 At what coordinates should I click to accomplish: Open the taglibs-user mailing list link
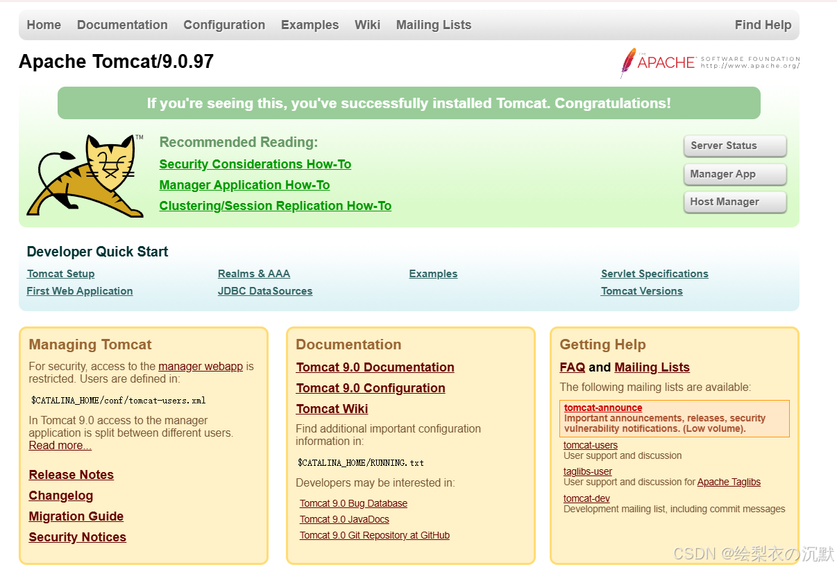(588, 472)
